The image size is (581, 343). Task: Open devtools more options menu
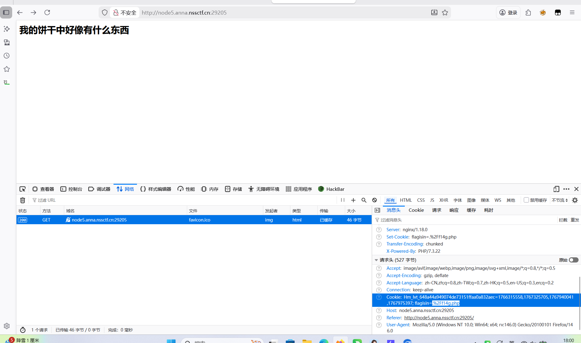[x=566, y=189]
